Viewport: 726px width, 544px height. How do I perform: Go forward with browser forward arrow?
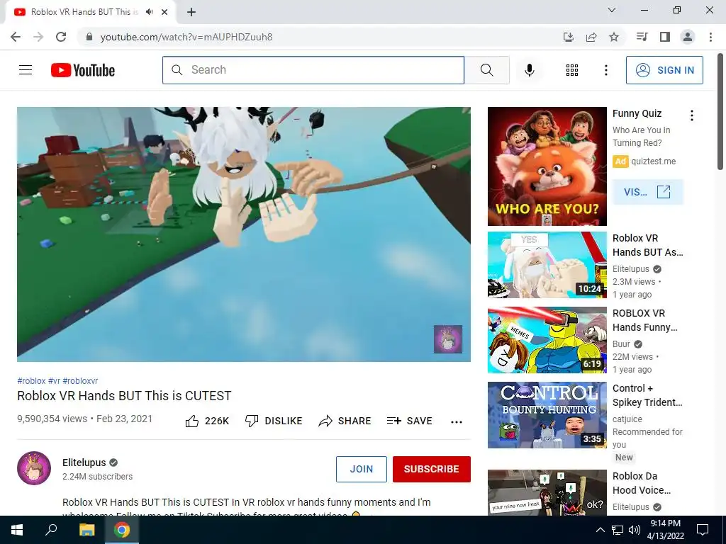click(38, 37)
